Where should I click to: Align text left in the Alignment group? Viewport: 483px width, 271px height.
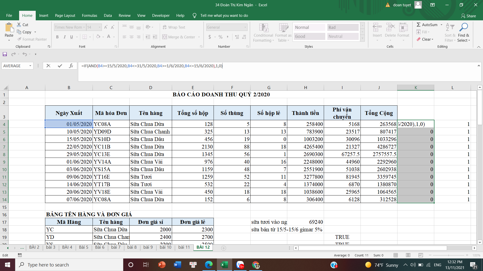[124, 37]
